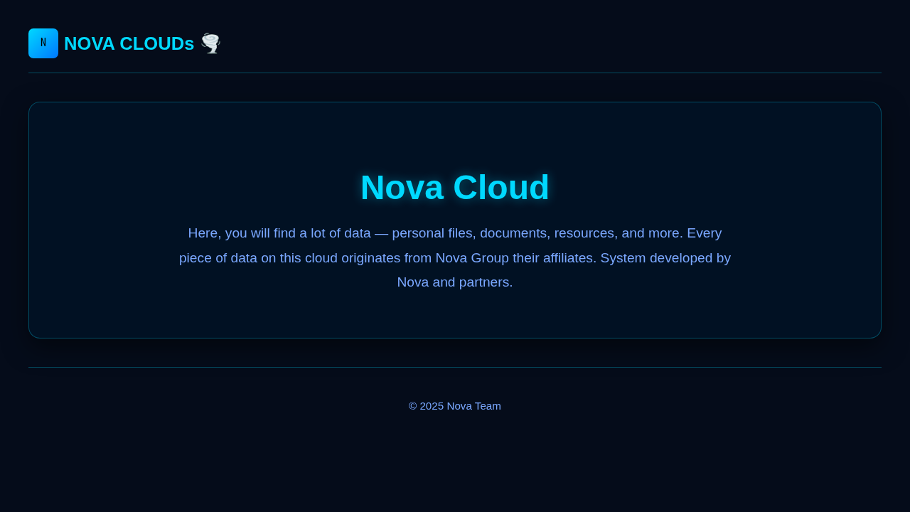910x512 pixels.
Task: Click "Nova and partners." on the last line
Action: 454,282
